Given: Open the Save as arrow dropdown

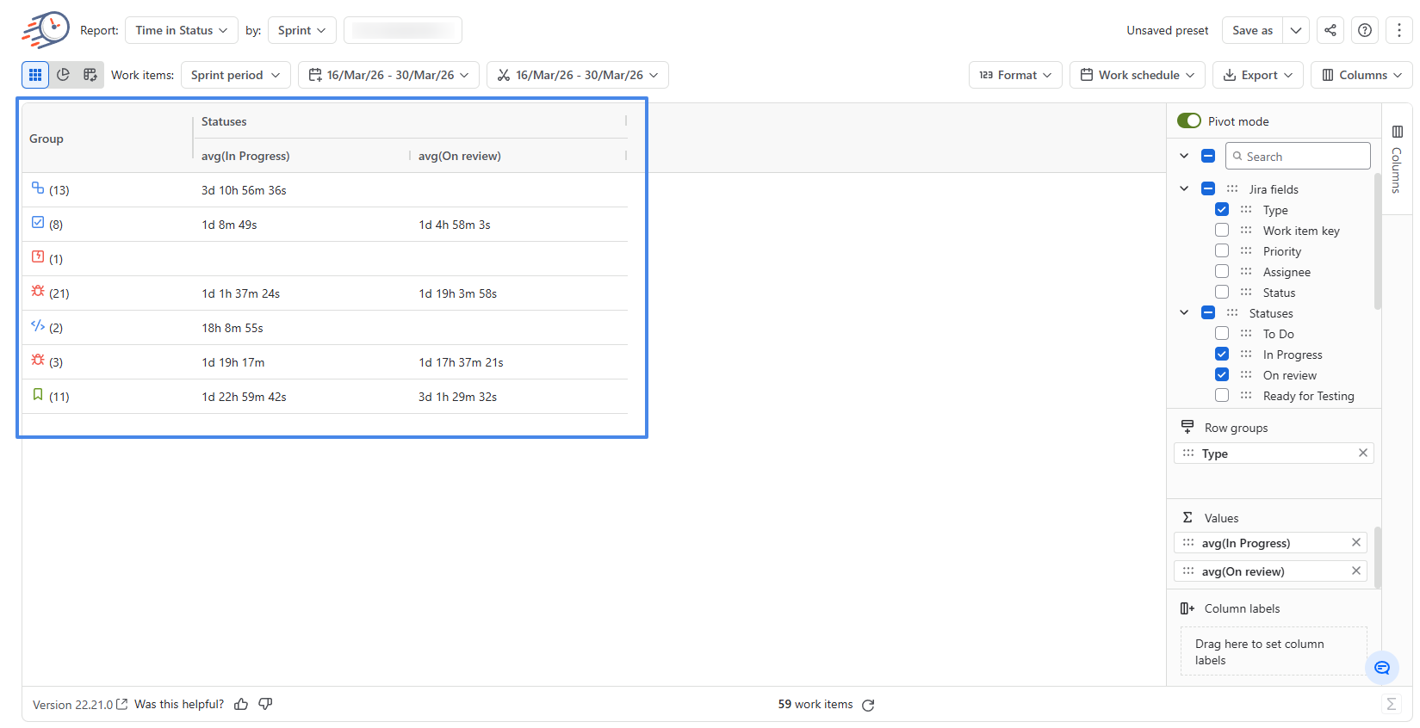Looking at the screenshot, I should coord(1296,30).
